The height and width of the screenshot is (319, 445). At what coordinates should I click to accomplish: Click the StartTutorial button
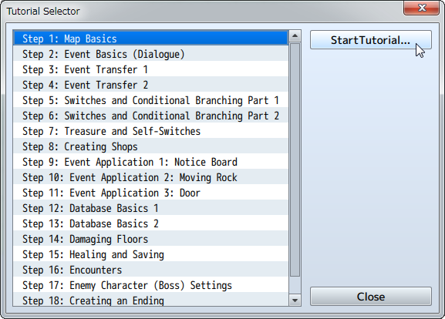tap(371, 40)
